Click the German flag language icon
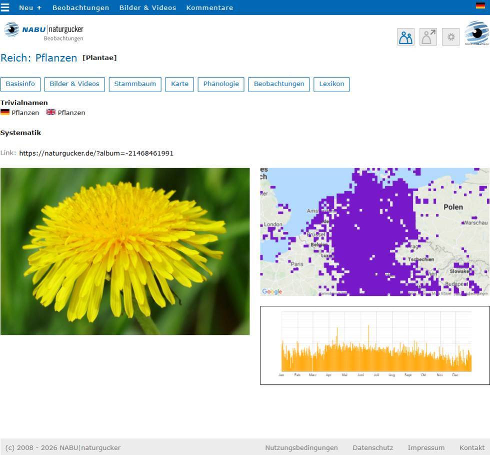The height and width of the screenshot is (455, 490). coord(480,6)
